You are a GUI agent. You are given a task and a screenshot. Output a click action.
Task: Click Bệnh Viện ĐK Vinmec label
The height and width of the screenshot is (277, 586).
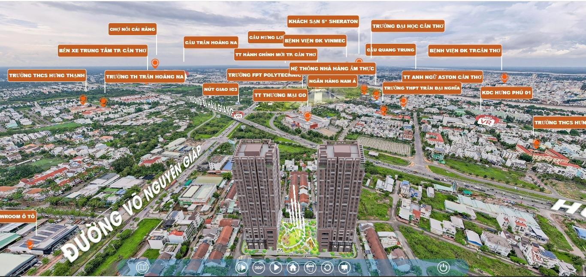pos(315,41)
